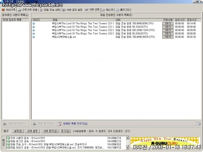
Task: Go to the 서버 공유 설정 tab
Action: pyautogui.click(x=72, y=10)
